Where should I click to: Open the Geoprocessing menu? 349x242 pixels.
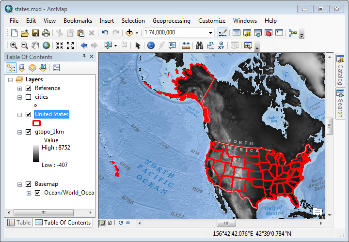pos(172,21)
